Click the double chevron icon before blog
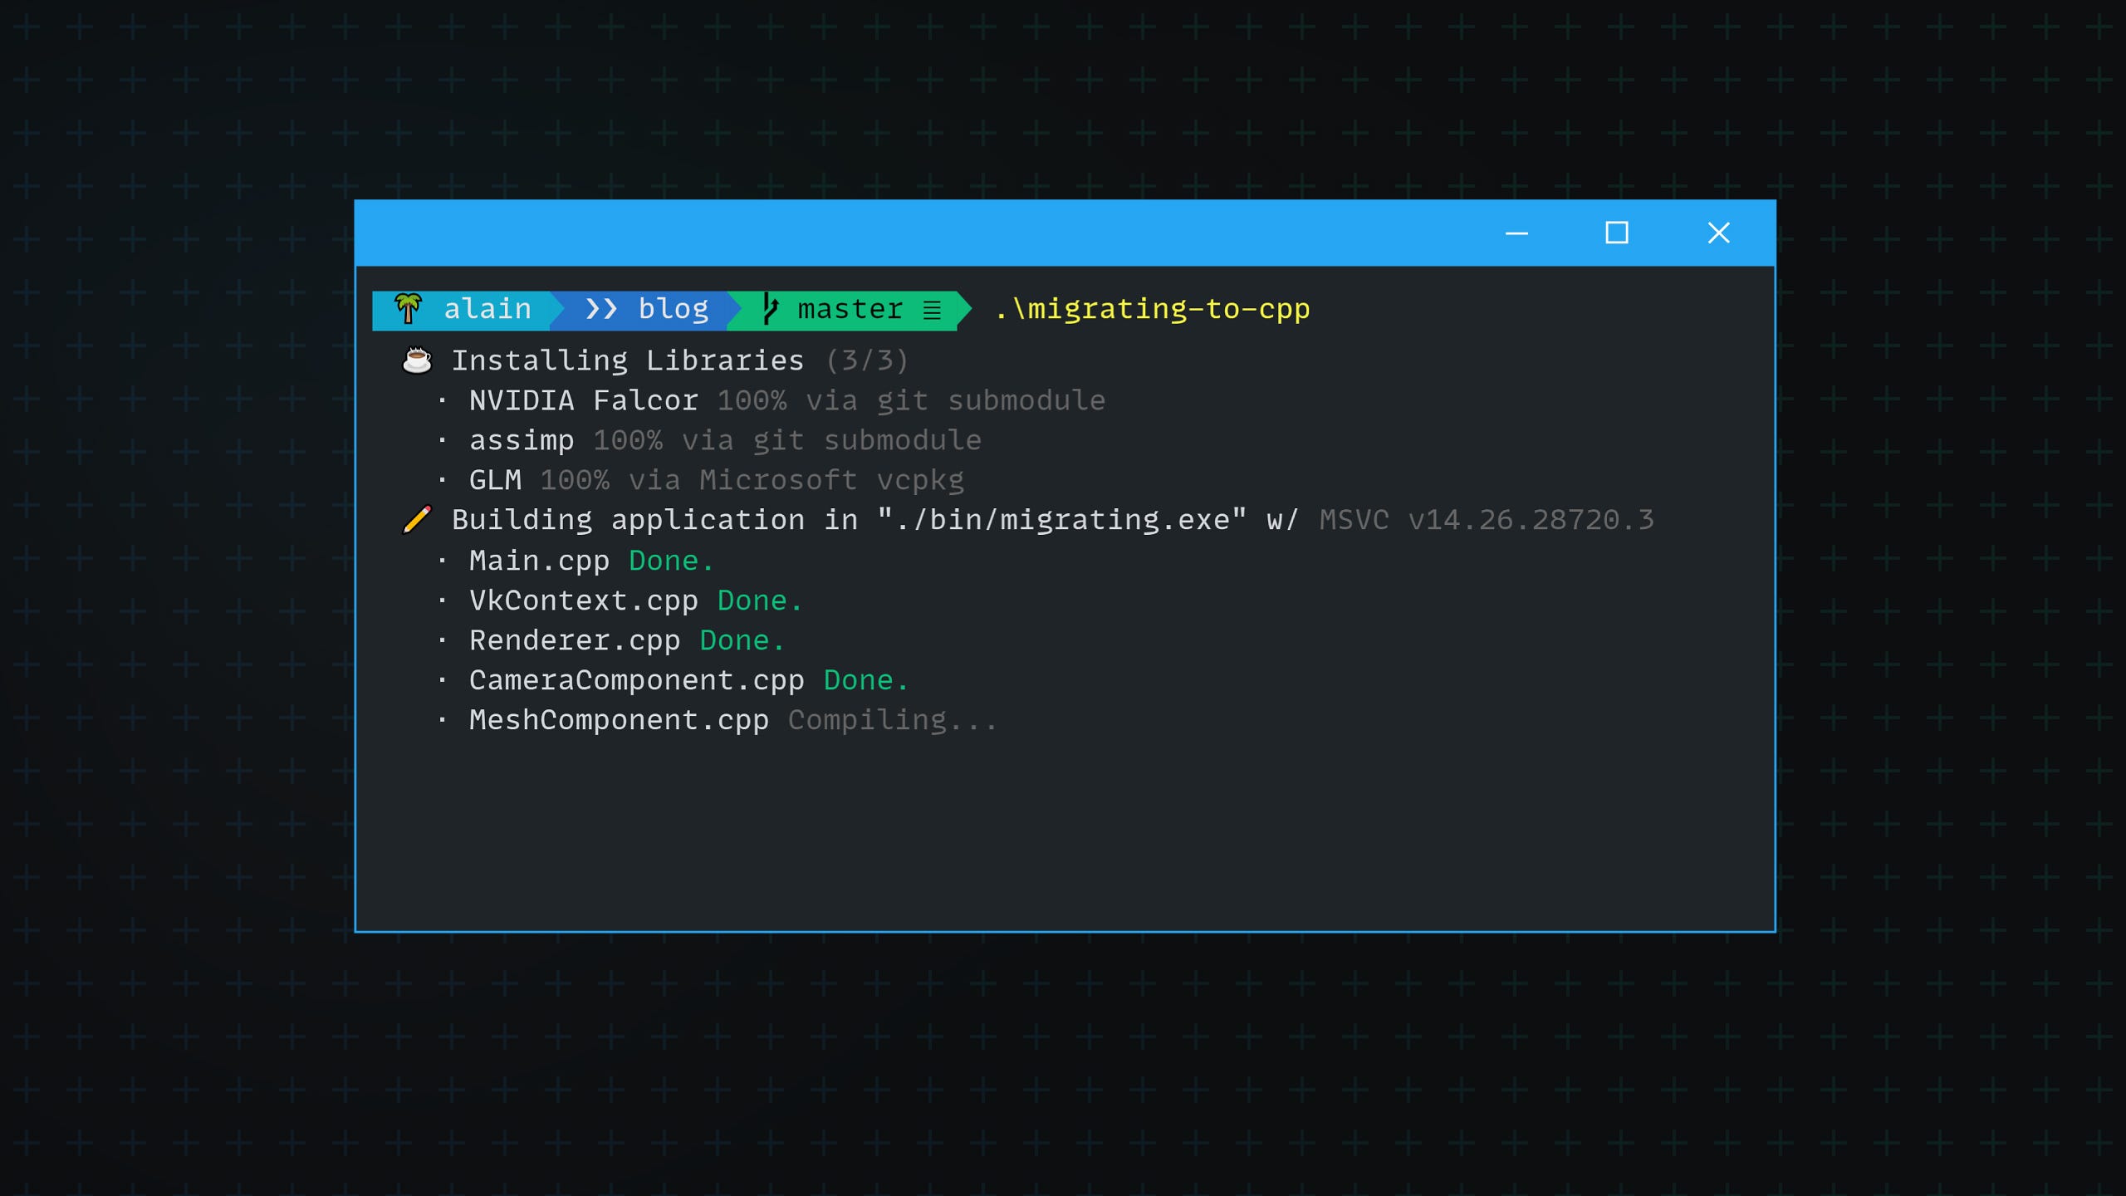 pos(601,309)
